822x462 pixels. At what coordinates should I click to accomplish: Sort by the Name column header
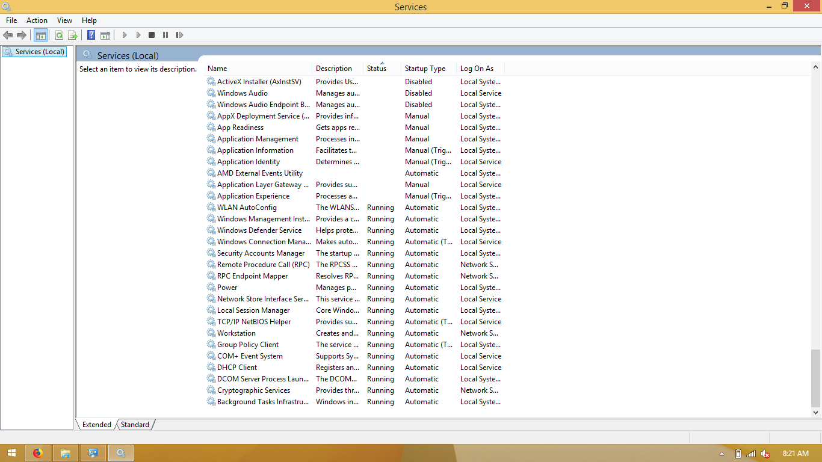point(259,69)
